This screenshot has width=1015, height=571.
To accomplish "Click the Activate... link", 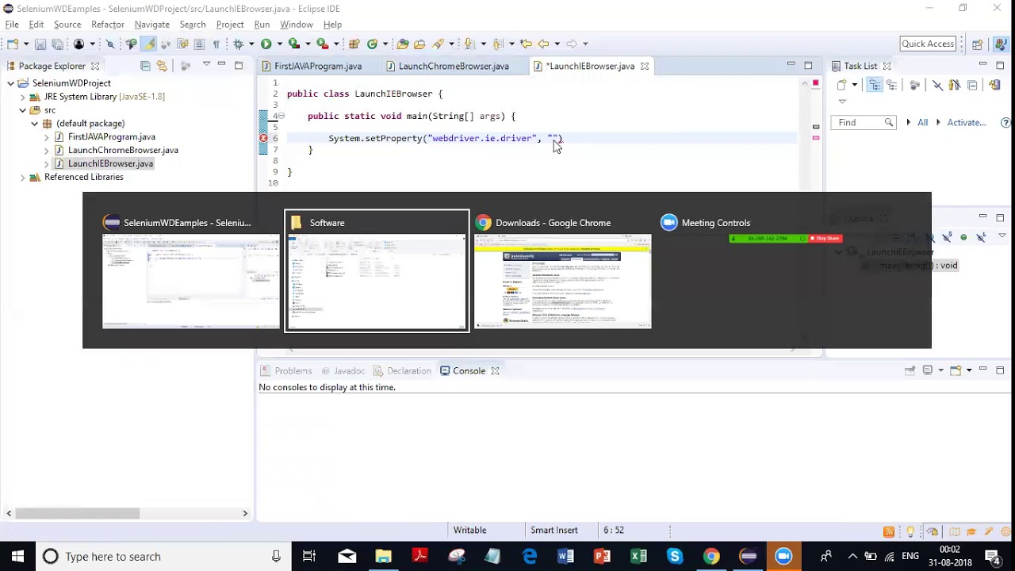I will click(x=967, y=122).
